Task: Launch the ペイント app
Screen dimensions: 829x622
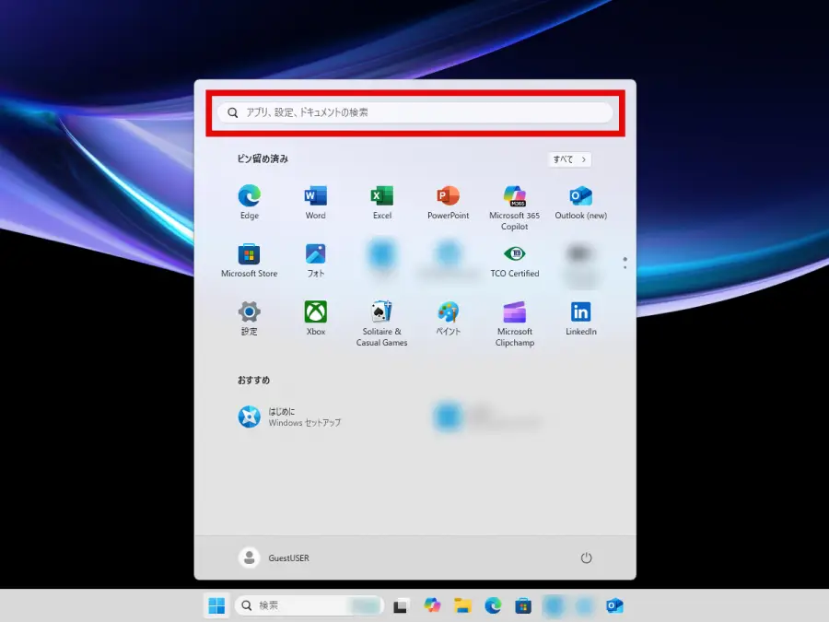Action: point(448,319)
